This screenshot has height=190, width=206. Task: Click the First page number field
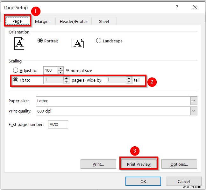pos(58,124)
